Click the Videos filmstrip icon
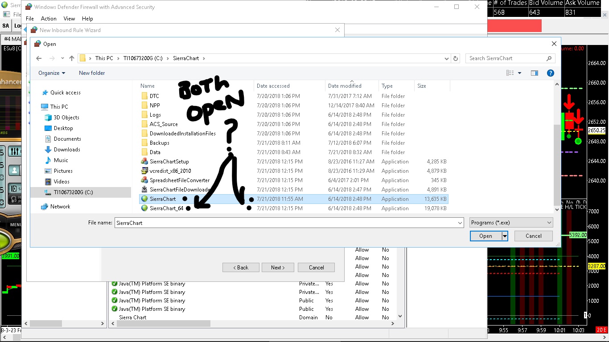The width and height of the screenshot is (609, 342). (48, 182)
